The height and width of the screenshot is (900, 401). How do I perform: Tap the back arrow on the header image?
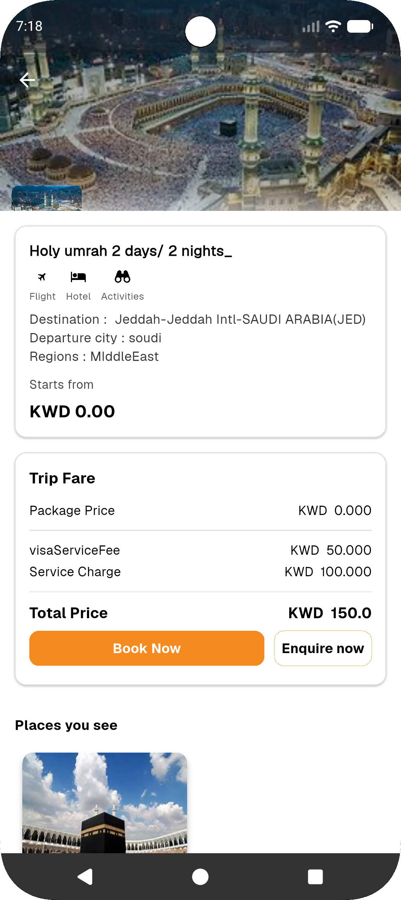click(x=27, y=80)
